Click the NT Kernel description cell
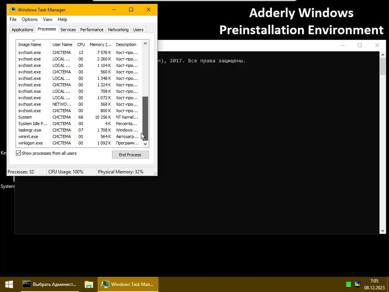This screenshot has height=292, width=389. point(127,117)
